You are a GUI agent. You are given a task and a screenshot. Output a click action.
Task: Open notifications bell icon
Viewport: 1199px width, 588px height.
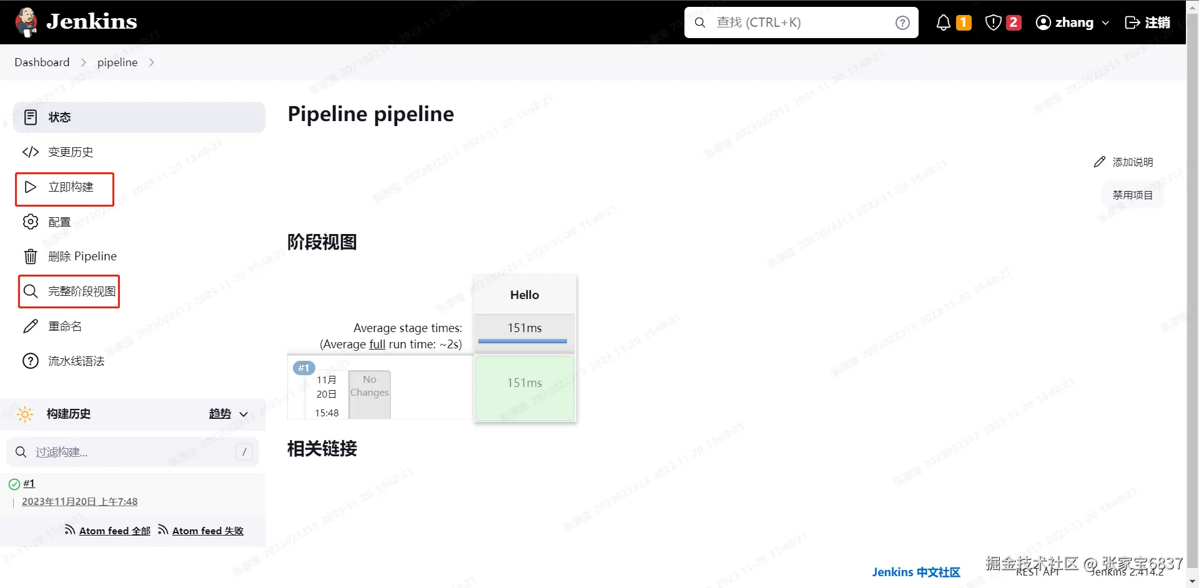tap(943, 22)
